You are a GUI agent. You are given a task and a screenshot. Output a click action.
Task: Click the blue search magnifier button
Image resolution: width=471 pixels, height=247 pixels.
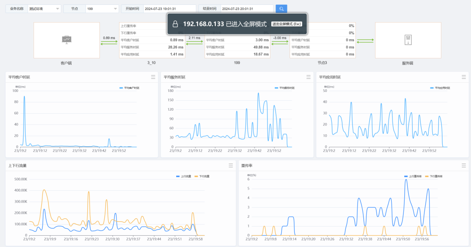point(281,9)
